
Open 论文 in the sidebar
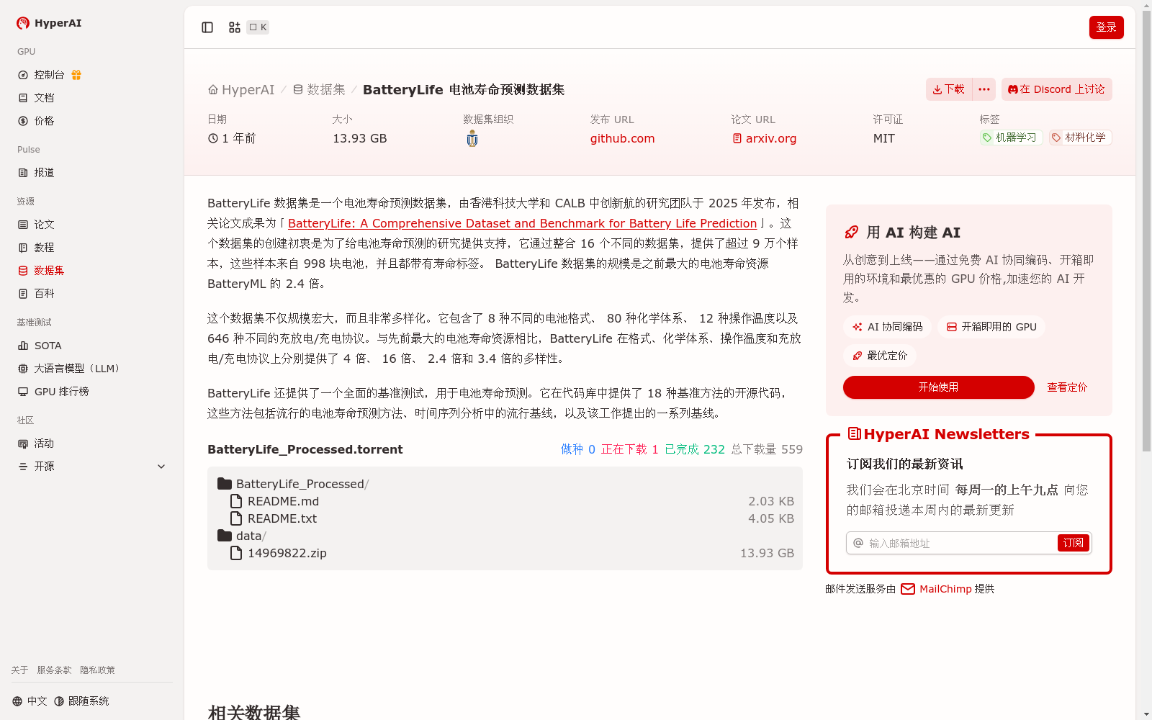coord(36,225)
